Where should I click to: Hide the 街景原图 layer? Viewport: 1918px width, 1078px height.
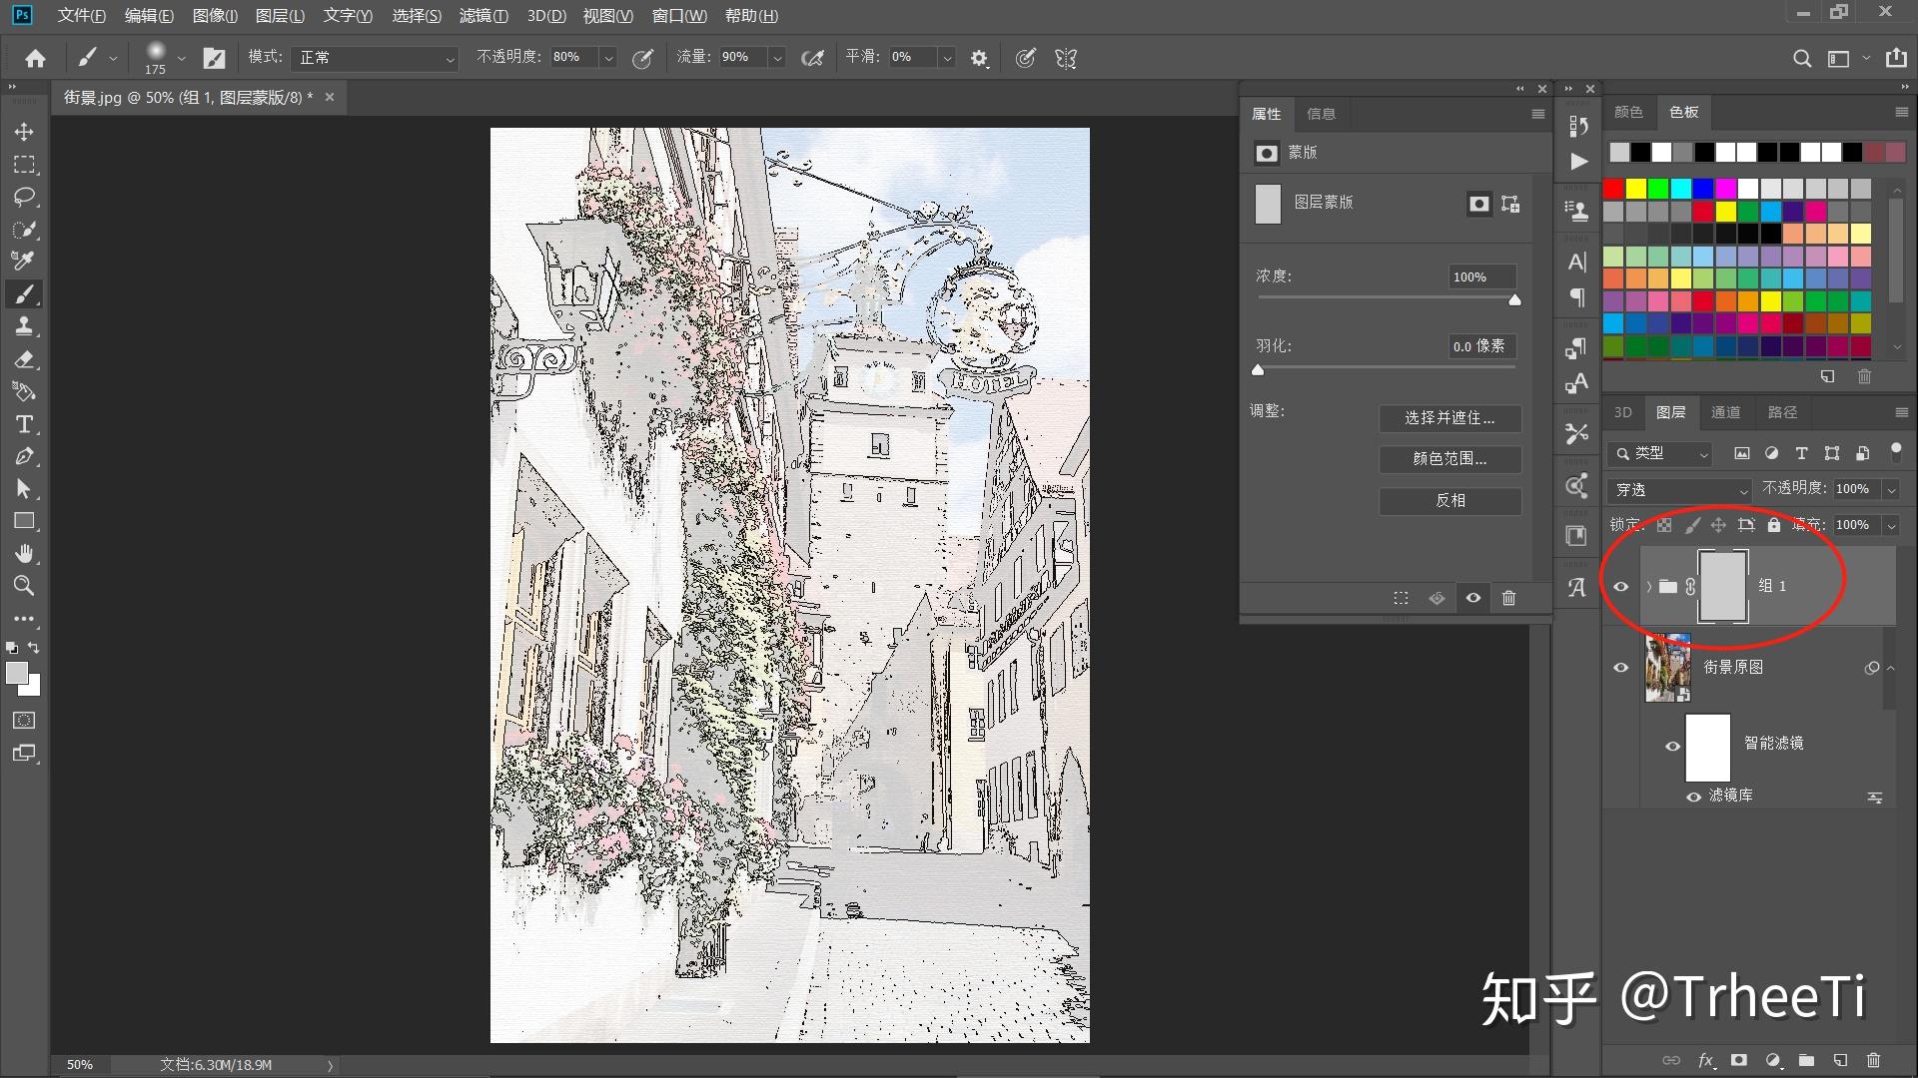[x=1621, y=668]
